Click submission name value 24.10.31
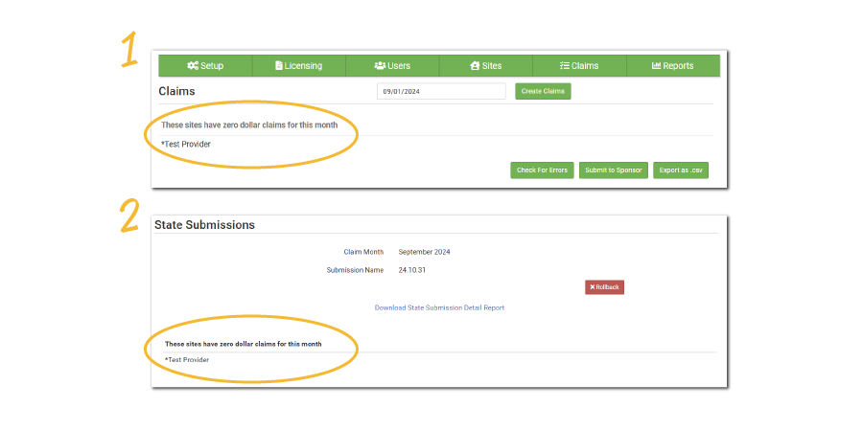Image resolution: width=863 pixels, height=431 pixels. 411,270
